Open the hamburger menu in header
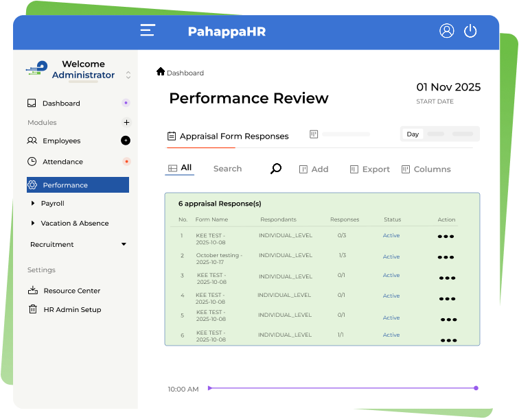The image size is (519, 419). point(147,31)
